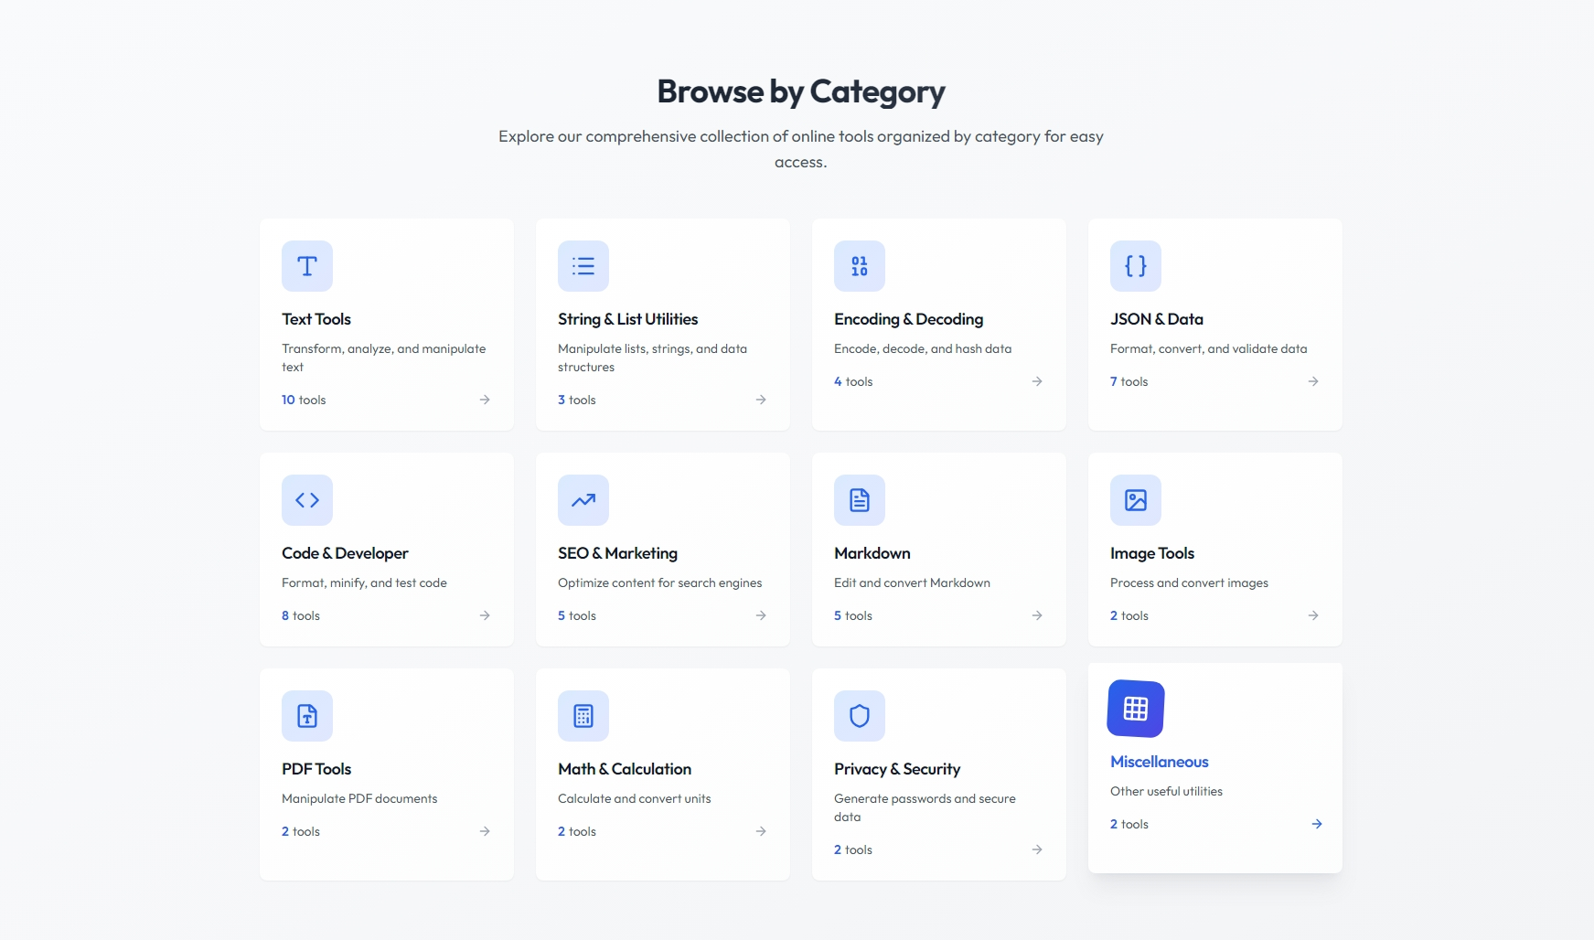Image resolution: width=1594 pixels, height=940 pixels.
Task: Click the Markdown document icon
Action: 859,500
